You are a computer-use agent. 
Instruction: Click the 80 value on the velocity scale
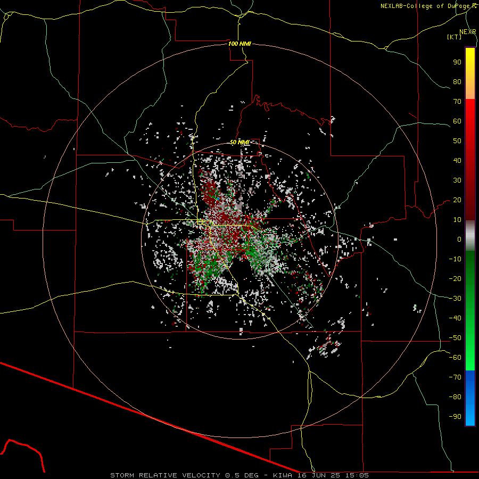pos(457,82)
